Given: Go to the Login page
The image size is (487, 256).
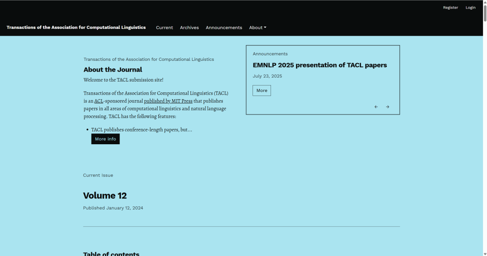Looking at the screenshot, I should tap(470, 8).
